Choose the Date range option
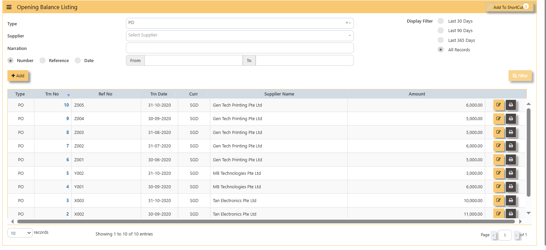 coord(78,60)
